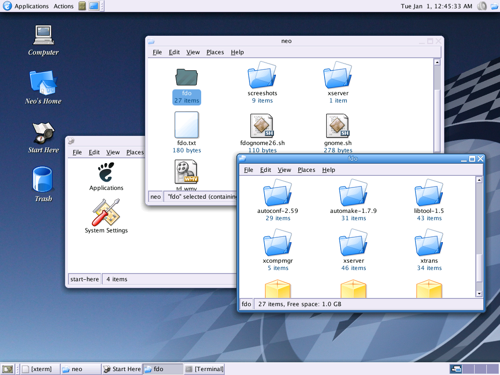
Task: Select the xcompmgr folder icon
Action: click(x=277, y=242)
